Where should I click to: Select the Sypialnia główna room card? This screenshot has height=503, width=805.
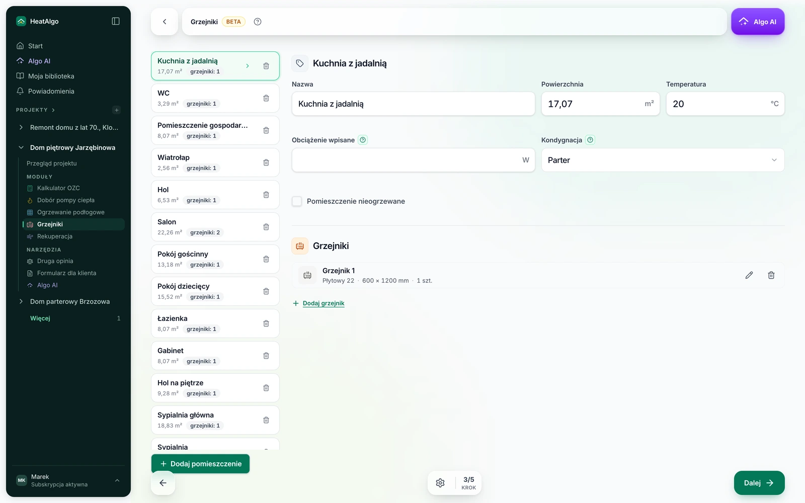pyautogui.click(x=215, y=420)
